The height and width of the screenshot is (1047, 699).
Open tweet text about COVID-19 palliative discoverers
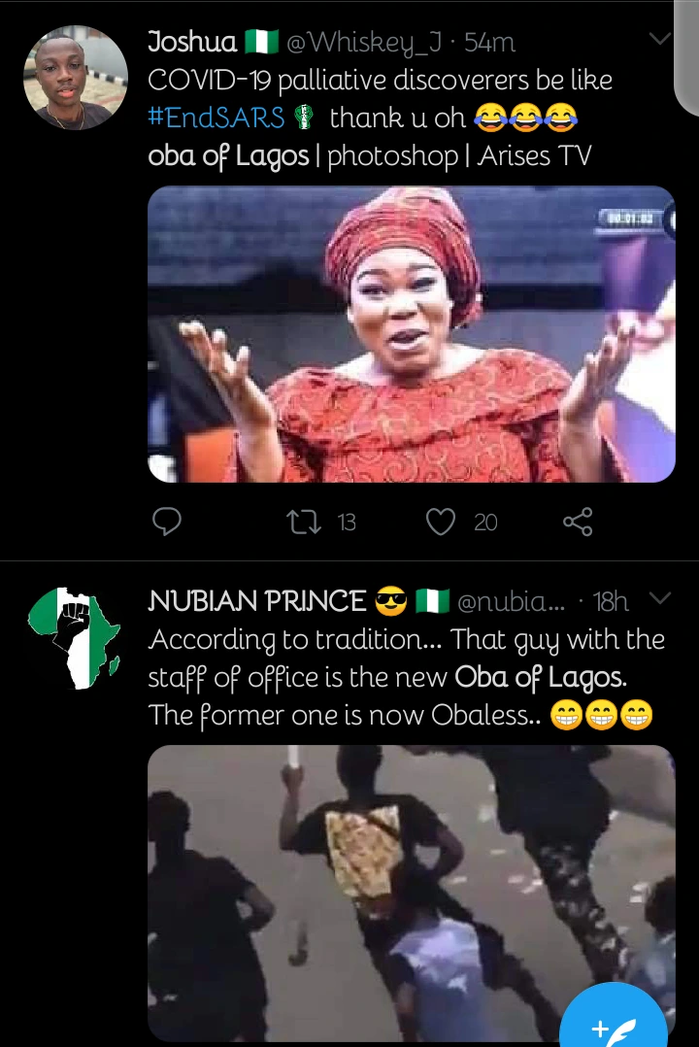click(380, 80)
